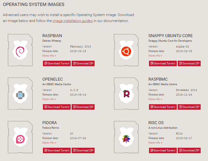Viewport: 208px width, 161px height.
Task: Expand More info for Pidora
Action: [49, 143]
